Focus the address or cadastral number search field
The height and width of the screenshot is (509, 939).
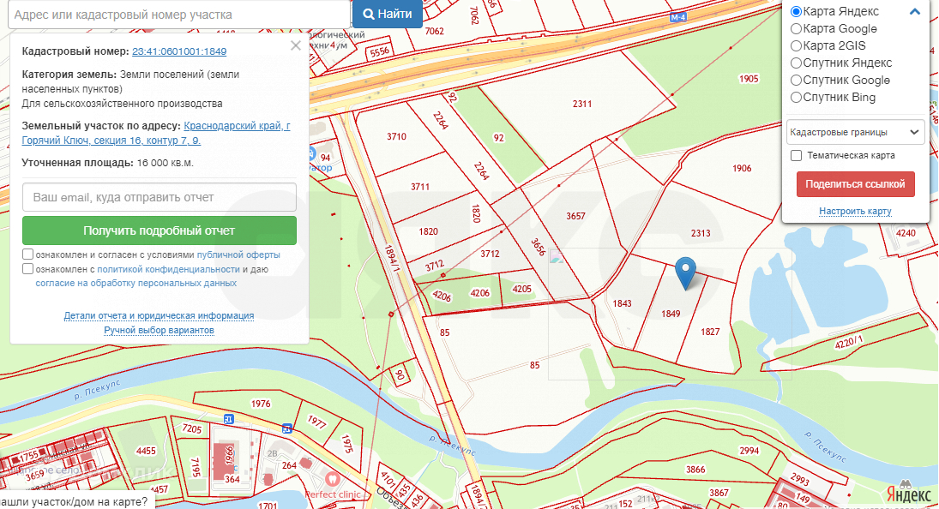click(x=179, y=15)
